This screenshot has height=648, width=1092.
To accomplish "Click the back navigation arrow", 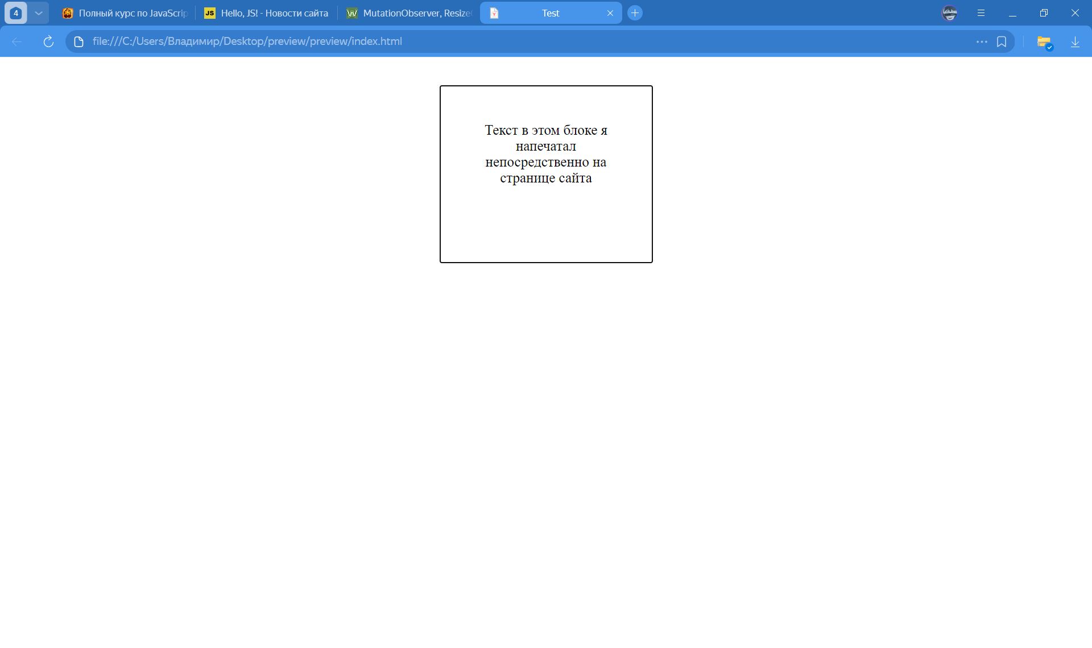I will coord(17,41).
